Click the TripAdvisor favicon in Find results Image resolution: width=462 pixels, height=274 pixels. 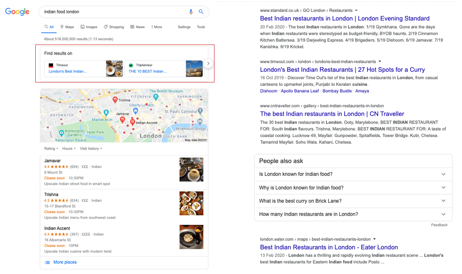tap(131, 65)
